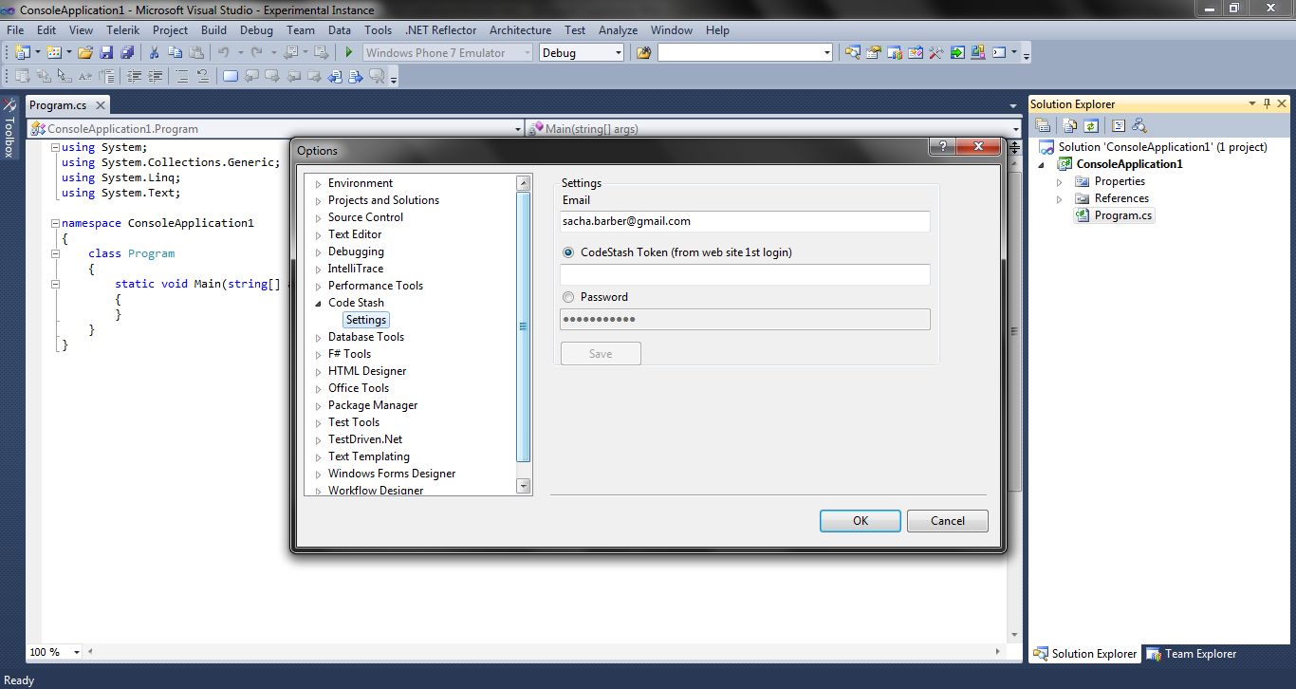Screen dimensions: 1296x689
Task: Click Solution Explorer's Refresh icon
Action: coord(1091,125)
